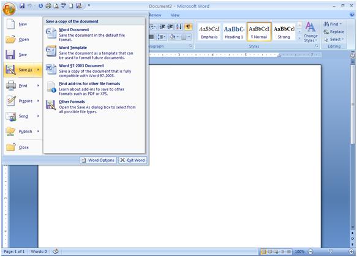357x257 pixels.
Task: Toggle Show/Hide paragraph marks
Action: click(188, 27)
